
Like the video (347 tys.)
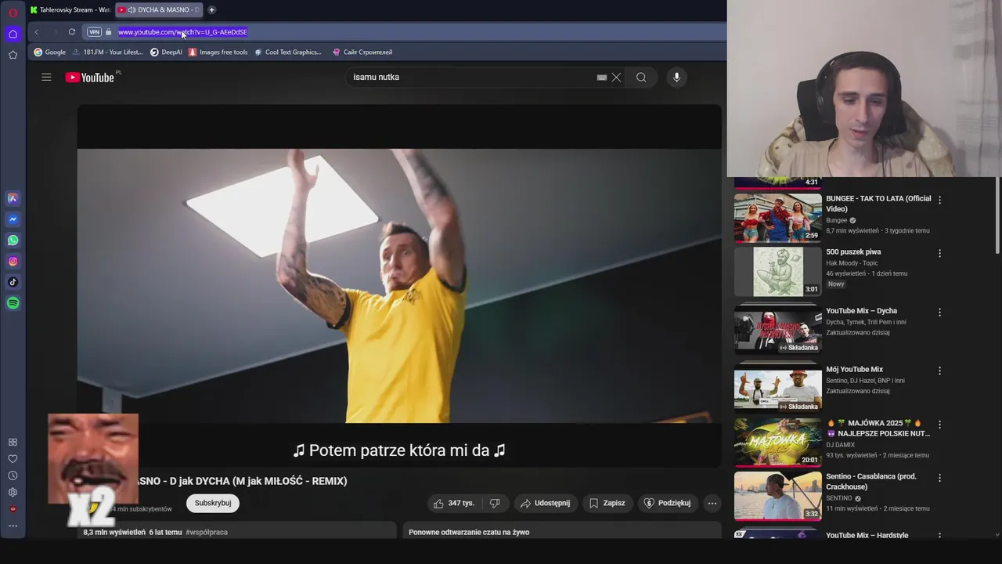point(454,503)
